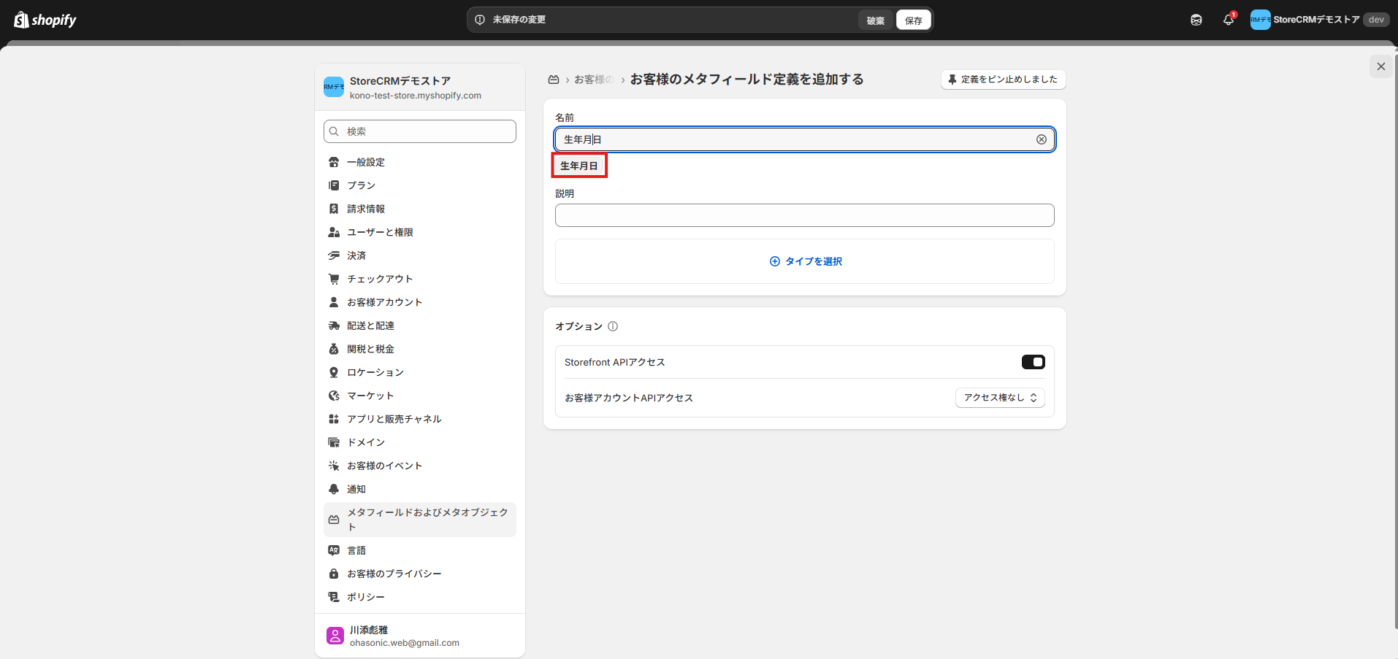Open the Sidekick assistant icon in top bar
This screenshot has width=1398, height=659.
pos(1196,20)
